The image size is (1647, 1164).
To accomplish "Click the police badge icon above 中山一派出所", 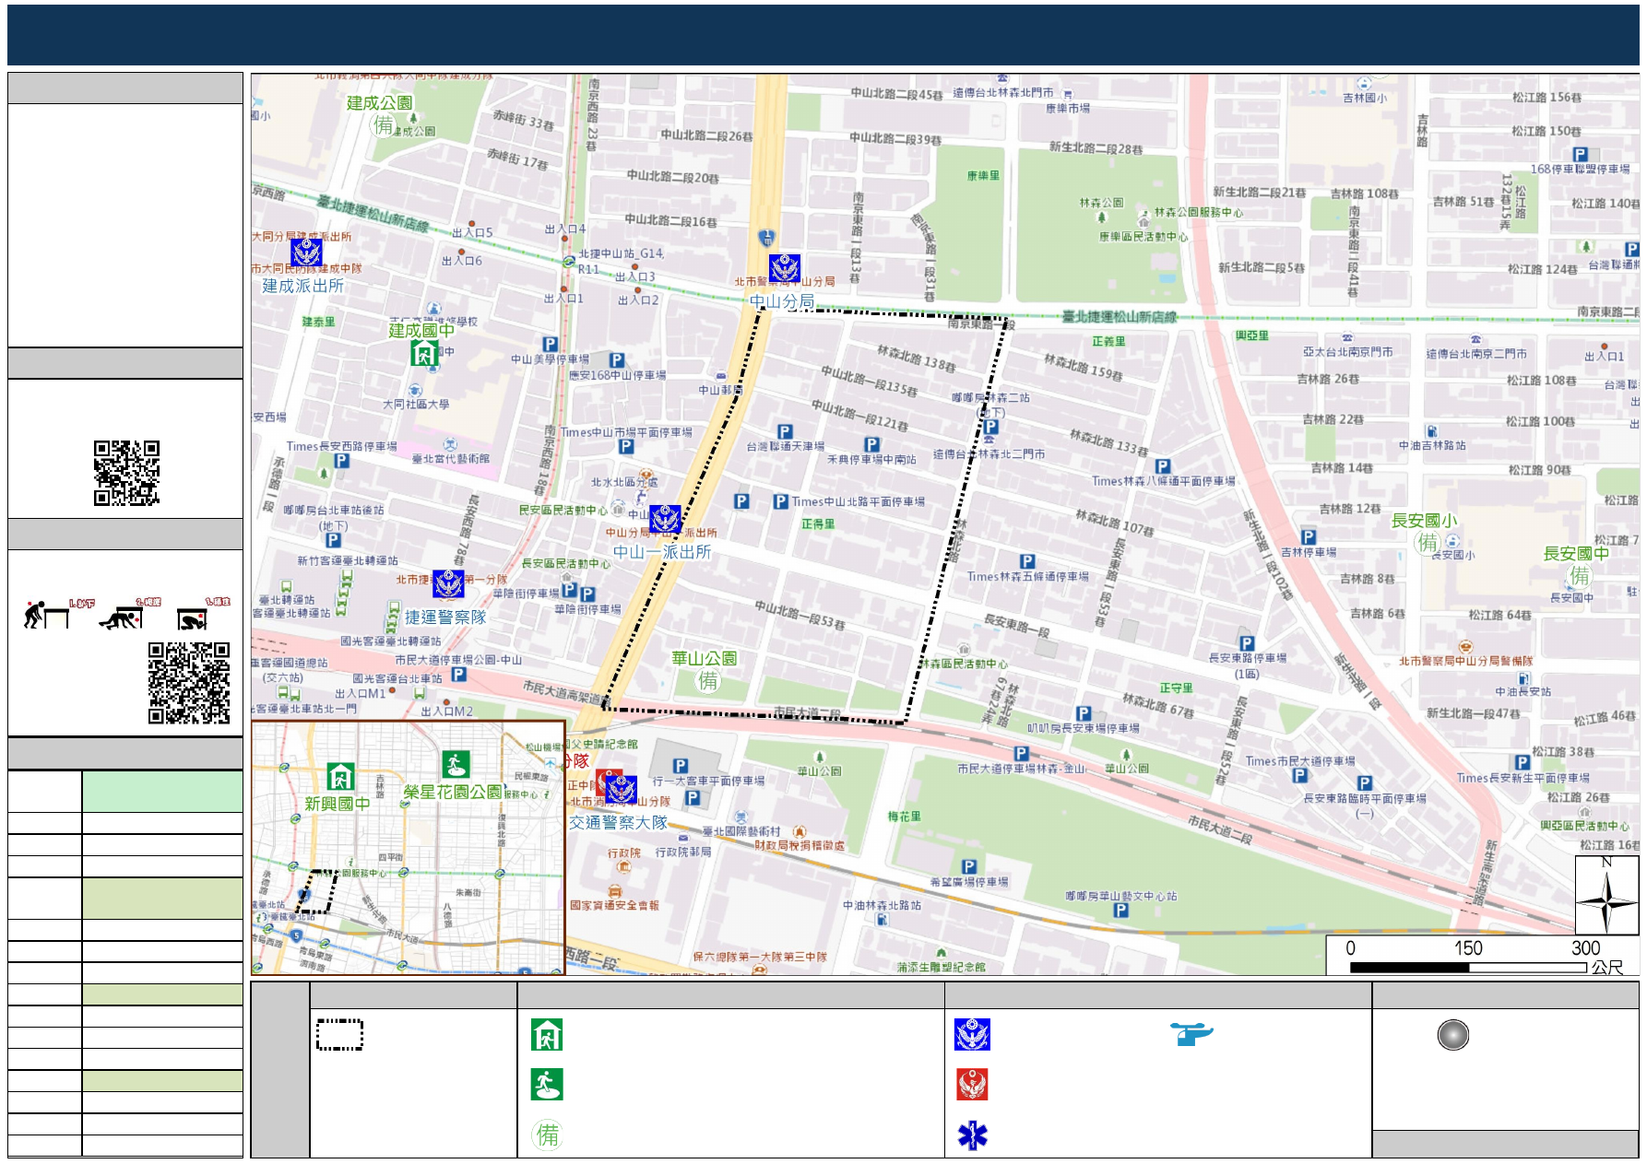I will pyautogui.click(x=665, y=519).
